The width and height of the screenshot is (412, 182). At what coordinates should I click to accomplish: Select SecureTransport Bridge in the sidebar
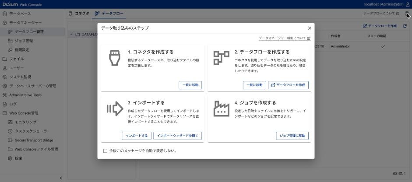pyautogui.click(x=32, y=140)
